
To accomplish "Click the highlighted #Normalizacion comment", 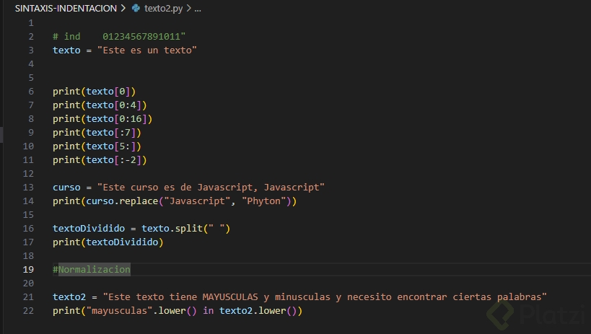I will pos(92,270).
